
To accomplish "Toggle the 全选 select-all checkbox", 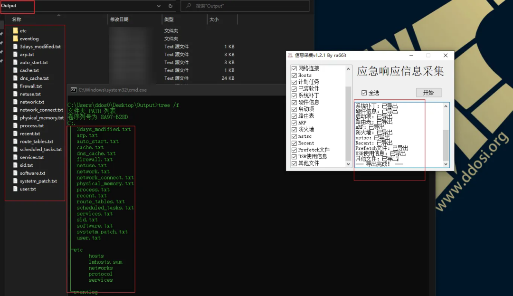I will [364, 93].
